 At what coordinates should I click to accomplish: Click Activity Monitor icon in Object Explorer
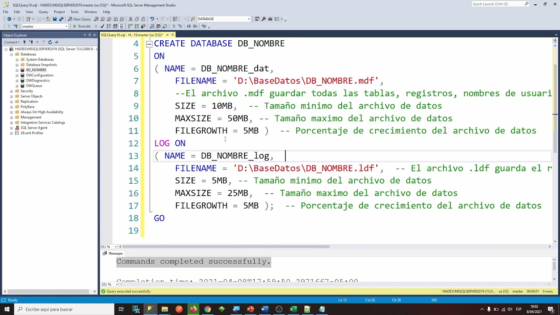click(x=57, y=42)
